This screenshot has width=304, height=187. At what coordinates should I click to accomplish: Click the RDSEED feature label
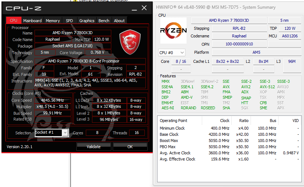tap(208, 108)
